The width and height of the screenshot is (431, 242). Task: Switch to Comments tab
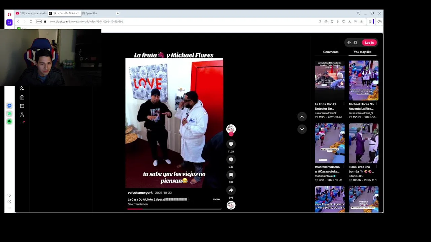click(x=331, y=52)
